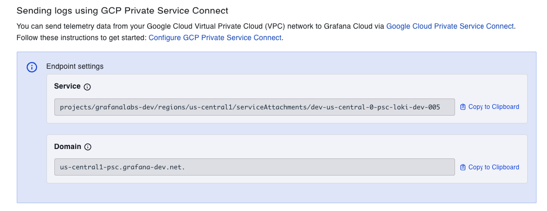Open the Google Cloud Private Service Connect link
Image resolution: width=547 pixels, height=211 pixels.
[450, 26]
